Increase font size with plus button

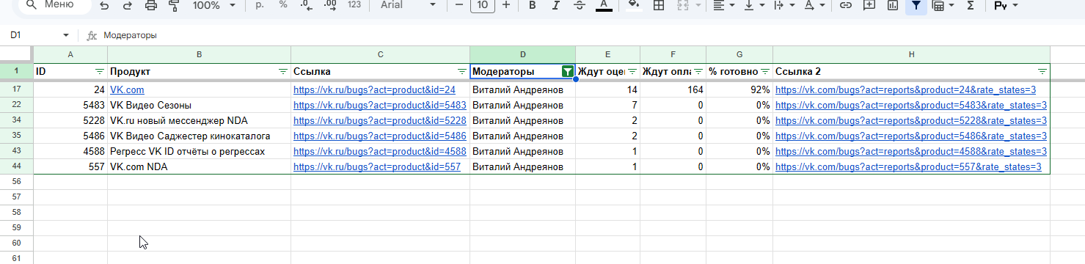(x=505, y=5)
